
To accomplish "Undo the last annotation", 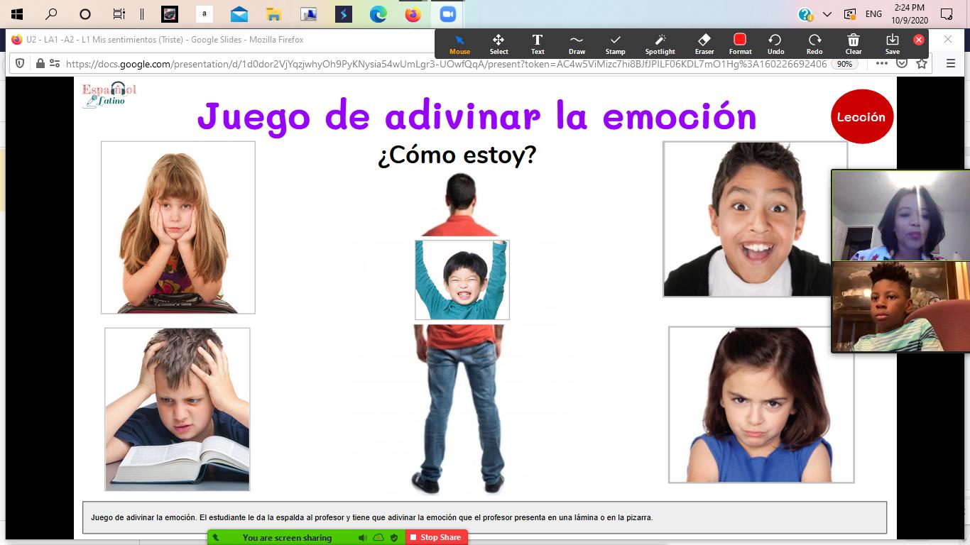I will pos(775,44).
